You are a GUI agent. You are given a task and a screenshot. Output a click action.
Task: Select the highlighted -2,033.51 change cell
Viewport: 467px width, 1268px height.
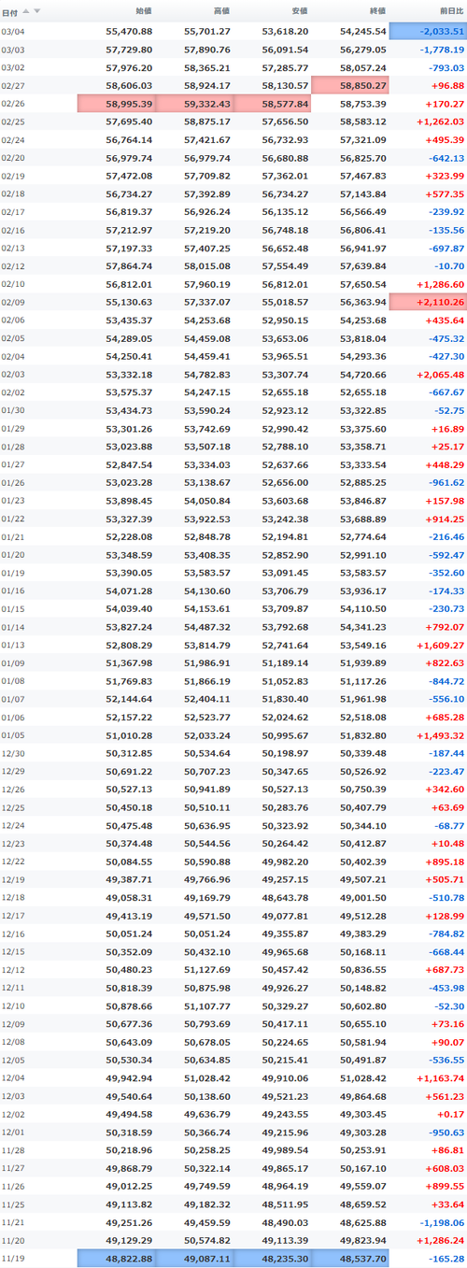(428, 31)
